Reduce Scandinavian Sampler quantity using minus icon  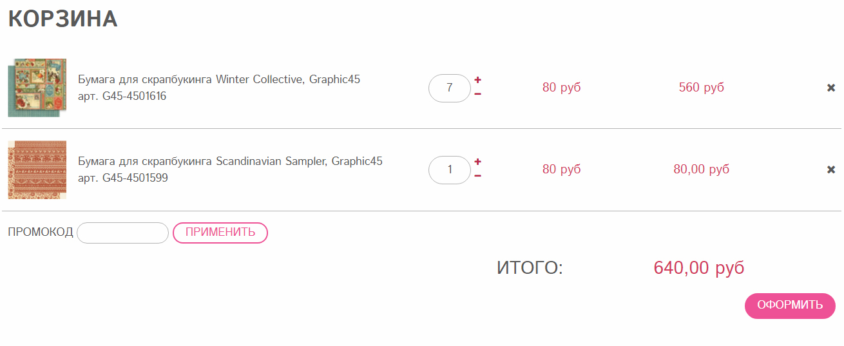[x=478, y=176]
